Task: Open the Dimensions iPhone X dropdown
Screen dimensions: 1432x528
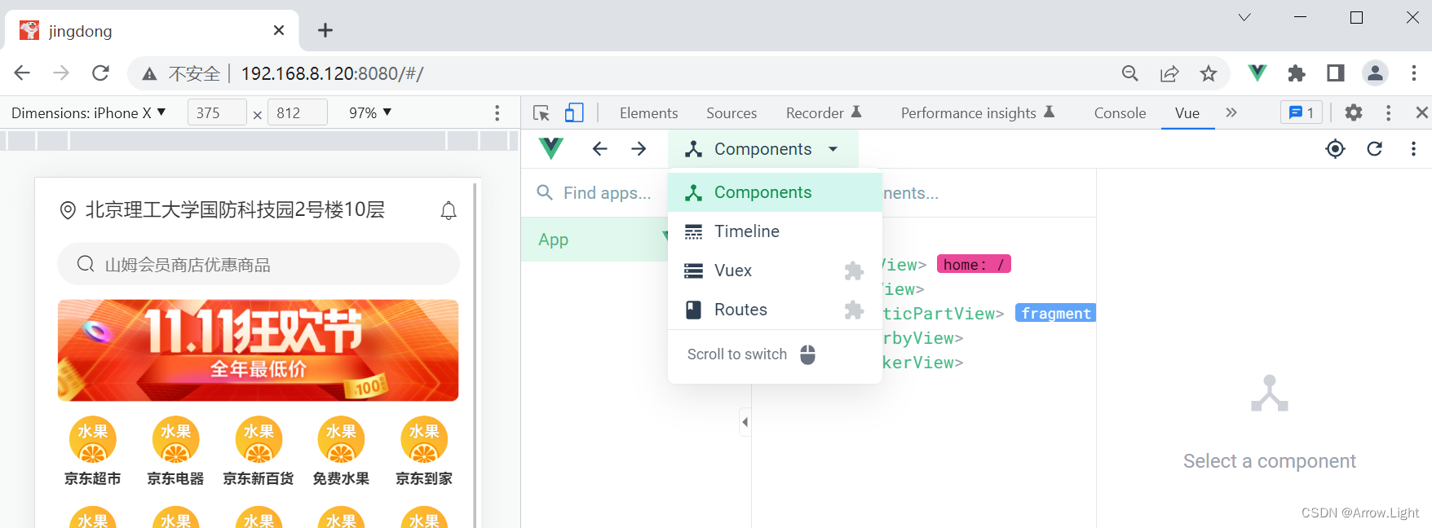Action: [x=88, y=112]
